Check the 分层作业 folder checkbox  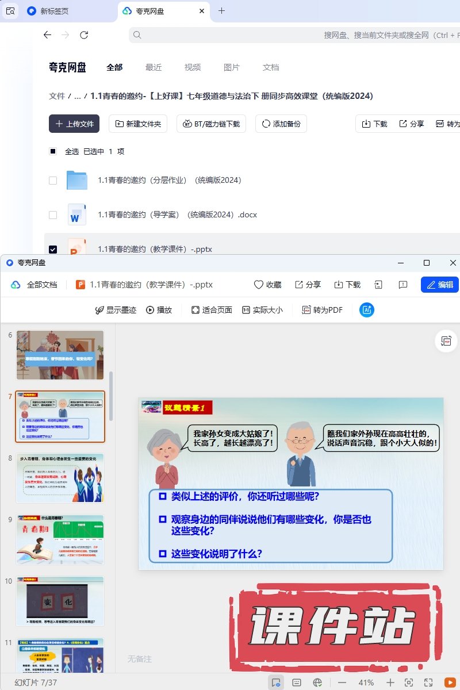pos(53,181)
